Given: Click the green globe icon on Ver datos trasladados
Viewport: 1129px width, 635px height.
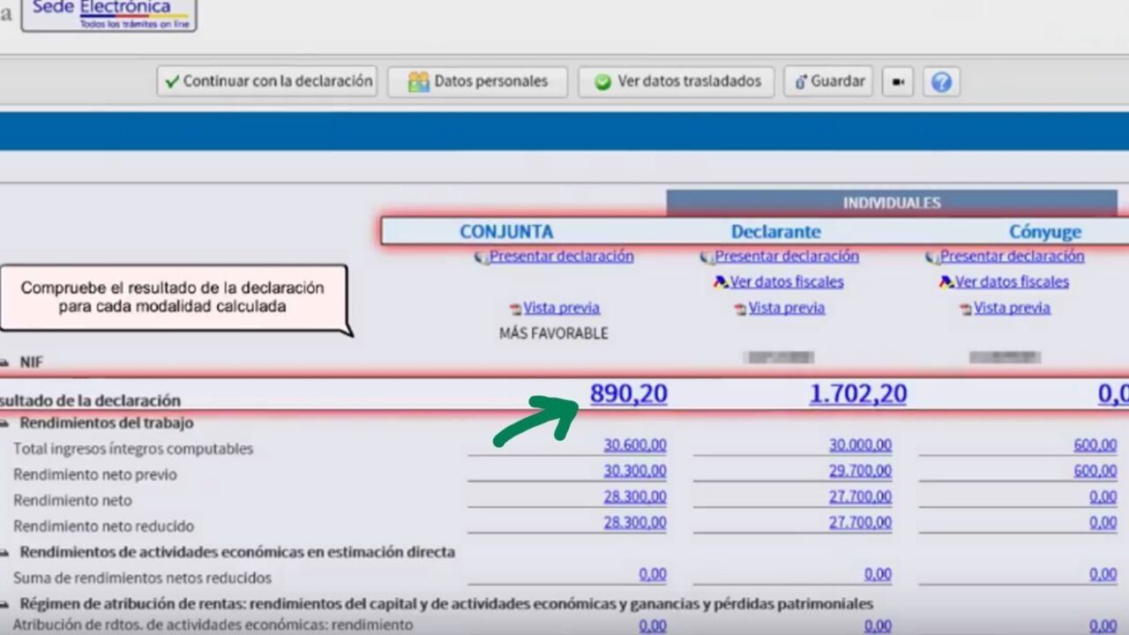Looking at the screenshot, I should point(601,81).
